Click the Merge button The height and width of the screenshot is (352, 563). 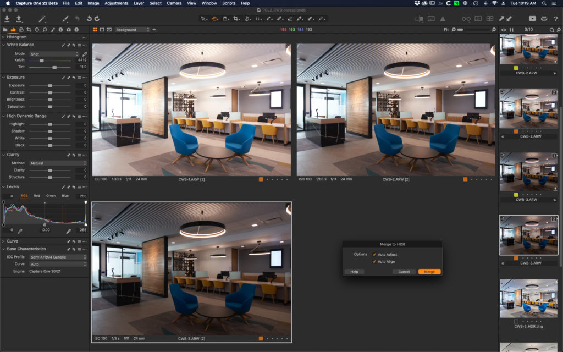pos(429,272)
